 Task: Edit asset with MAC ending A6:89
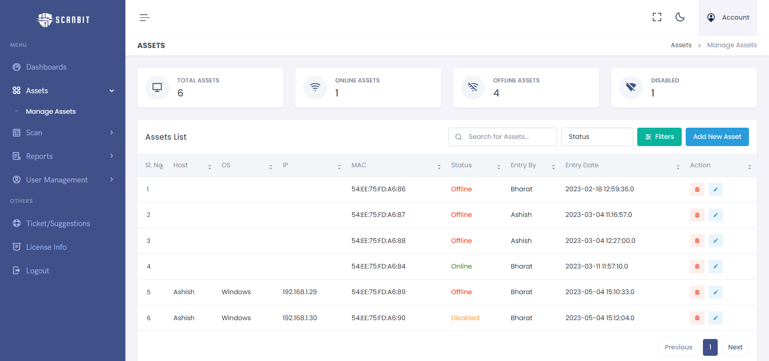pos(715,292)
